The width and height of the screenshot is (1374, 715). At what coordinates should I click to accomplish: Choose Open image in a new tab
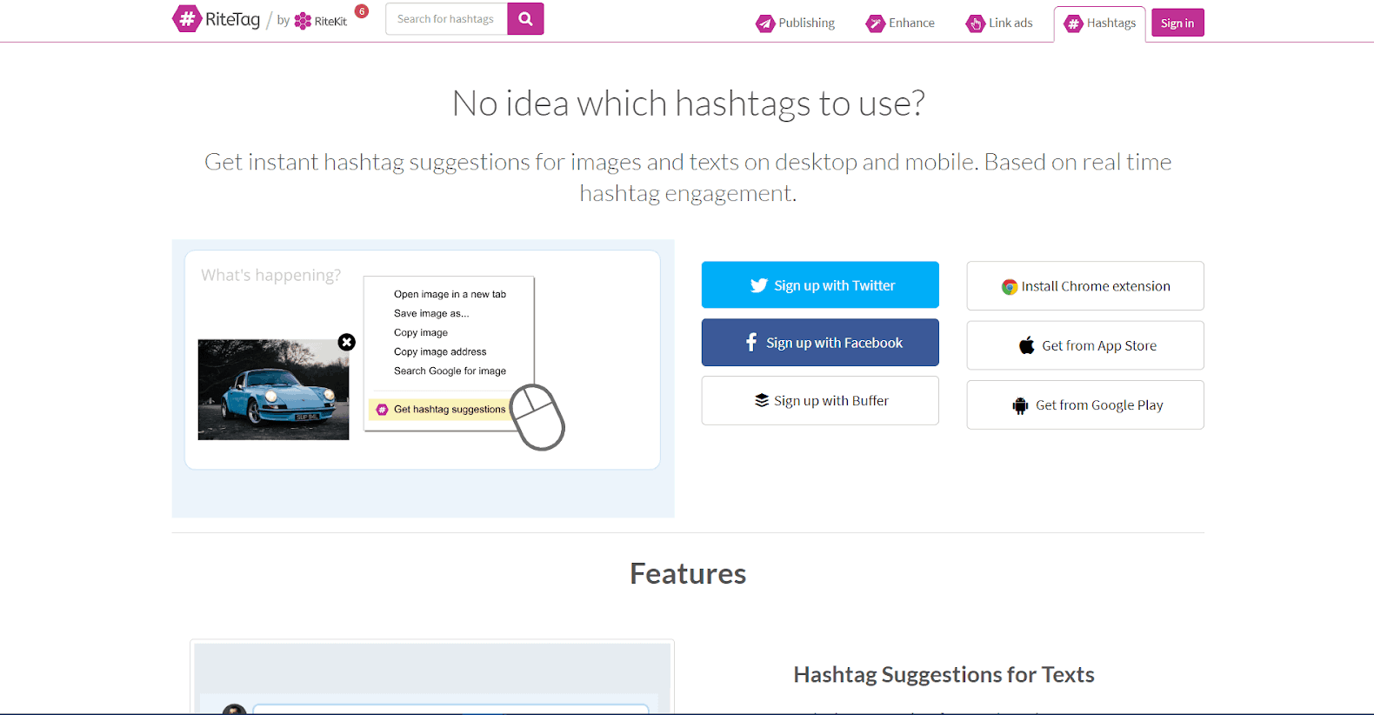click(450, 294)
